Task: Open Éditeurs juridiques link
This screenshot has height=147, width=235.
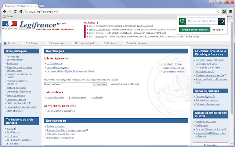Action: 16,88
